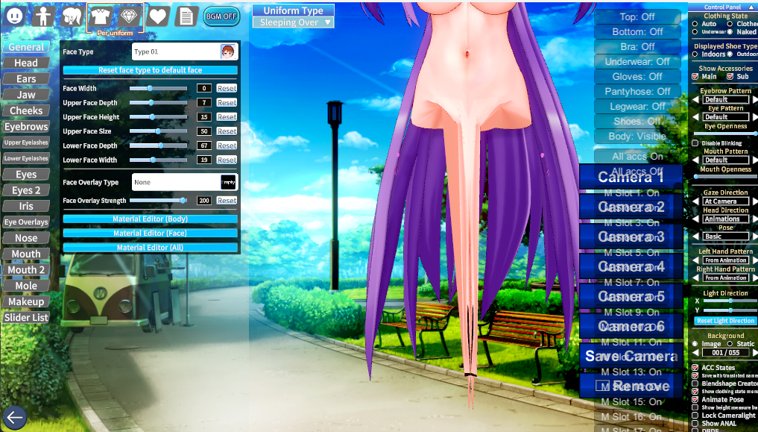Click the Face Type thumbnail icon
Screen dimensions: 758x432
click(227, 51)
